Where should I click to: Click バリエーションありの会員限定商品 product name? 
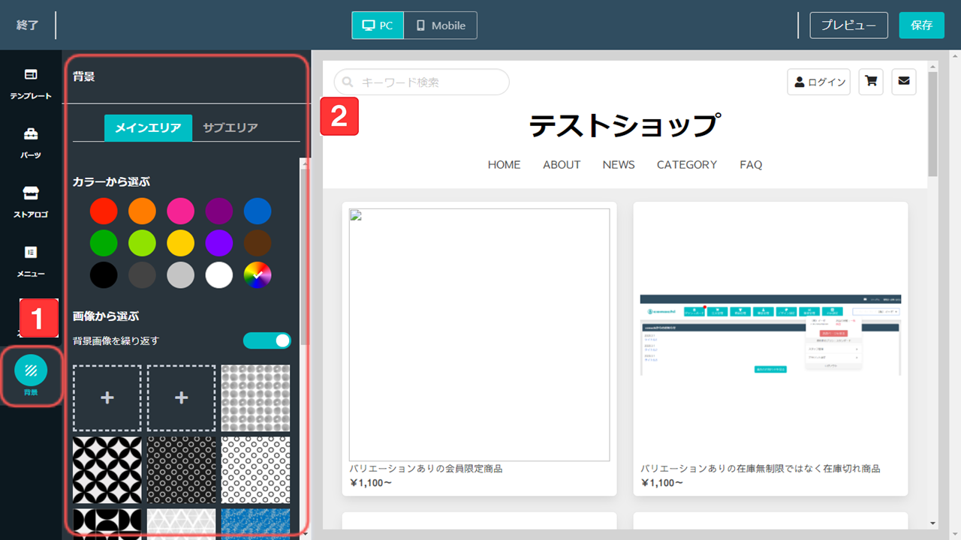point(426,469)
